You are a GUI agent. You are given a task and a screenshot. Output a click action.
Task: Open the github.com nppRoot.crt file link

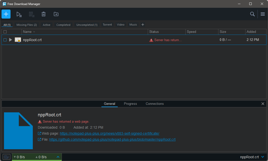coord(112,139)
